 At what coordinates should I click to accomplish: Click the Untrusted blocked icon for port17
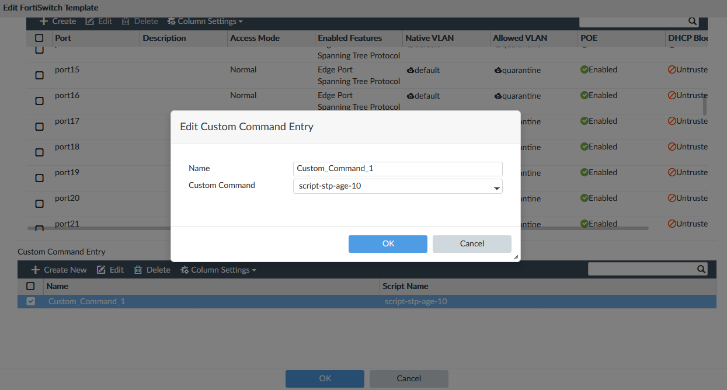[672, 121]
